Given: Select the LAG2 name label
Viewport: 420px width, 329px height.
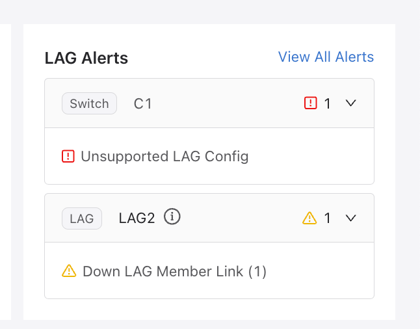Looking at the screenshot, I should coord(137,218).
